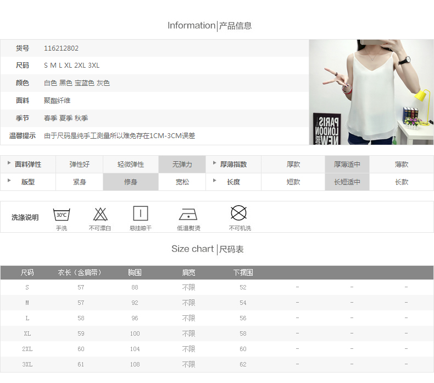Image resolution: width=434 pixels, height=383 pixels.
Task: Click the 下摆围 column header
Action: [x=243, y=272]
